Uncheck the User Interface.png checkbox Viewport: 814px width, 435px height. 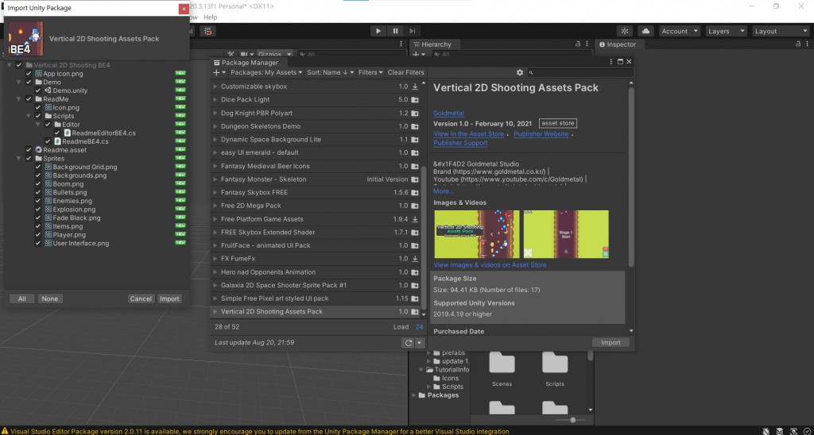point(38,243)
